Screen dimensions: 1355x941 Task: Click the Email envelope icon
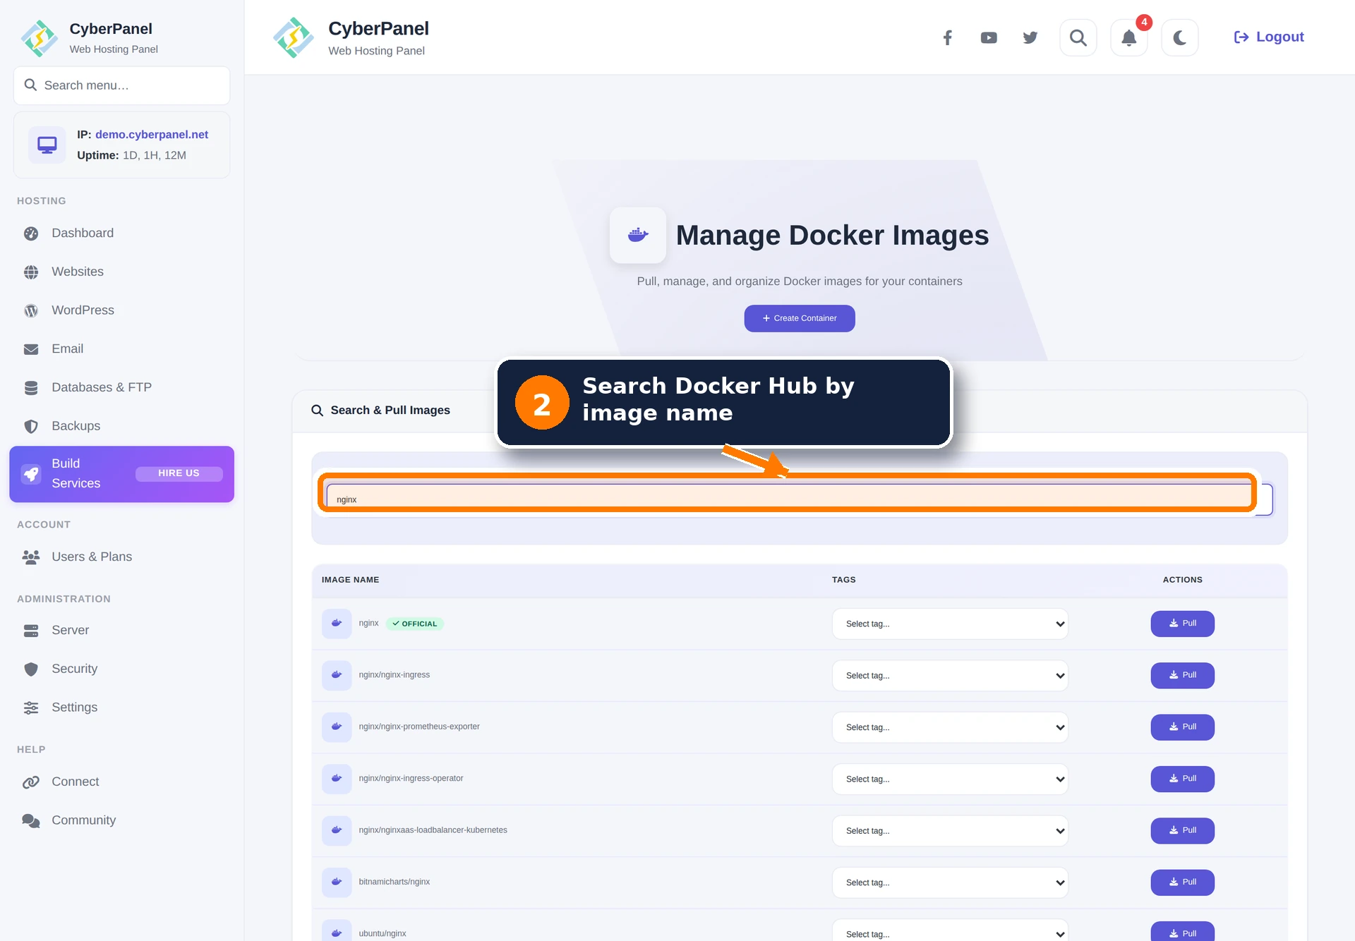pos(31,349)
